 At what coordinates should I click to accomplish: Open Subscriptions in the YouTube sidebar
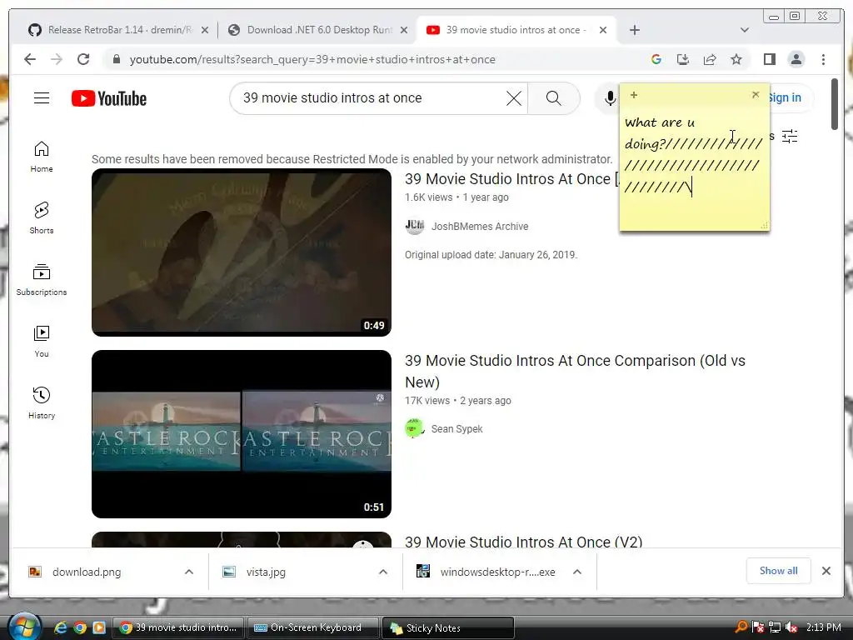coord(42,280)
